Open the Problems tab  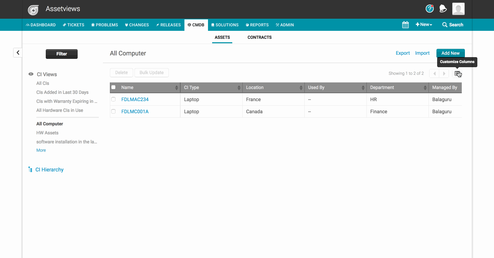click(x=104, y=25)
